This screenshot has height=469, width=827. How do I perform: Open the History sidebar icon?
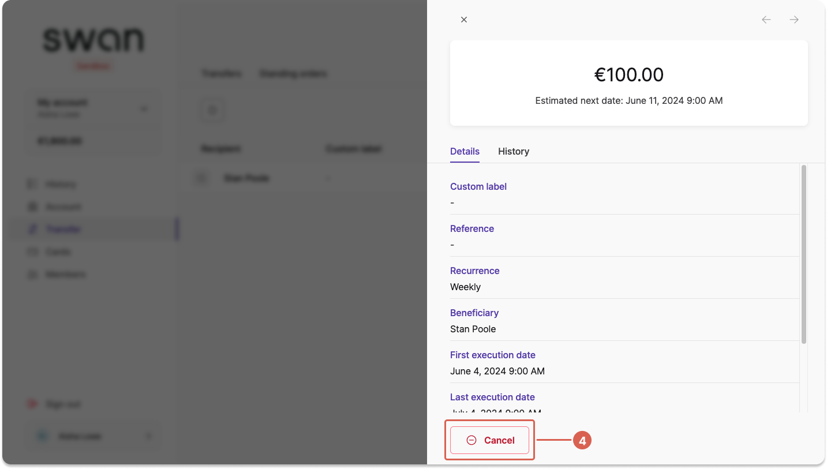click(32, 185)
